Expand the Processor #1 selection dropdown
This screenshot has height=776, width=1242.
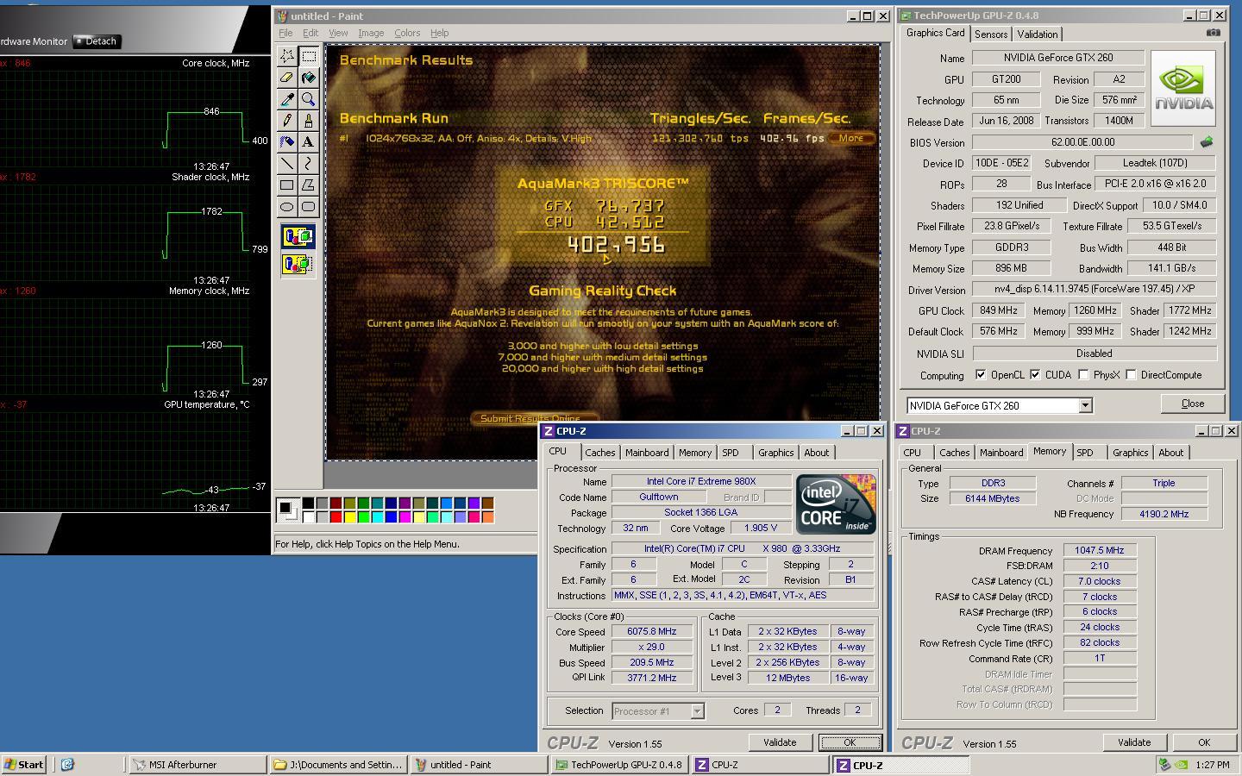(697, 711)
